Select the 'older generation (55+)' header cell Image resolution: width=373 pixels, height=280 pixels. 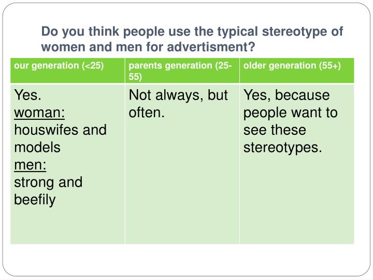297,71
